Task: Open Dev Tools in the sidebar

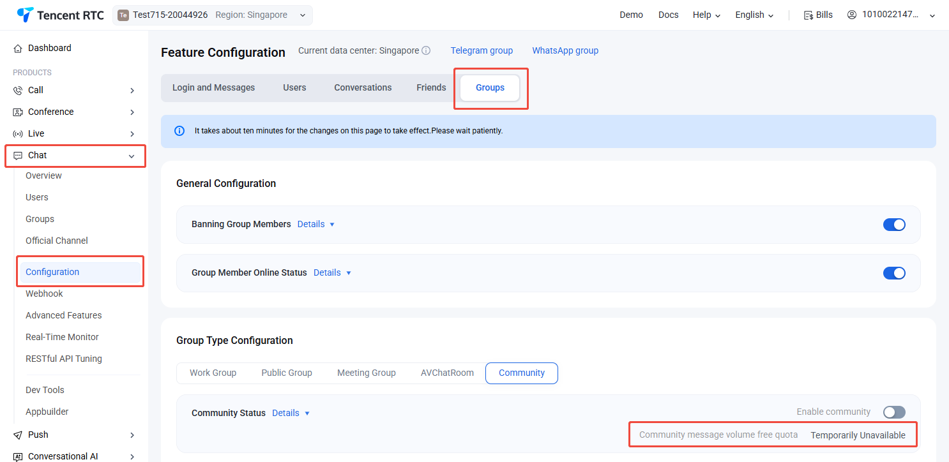Action: (x=45, y=391)
